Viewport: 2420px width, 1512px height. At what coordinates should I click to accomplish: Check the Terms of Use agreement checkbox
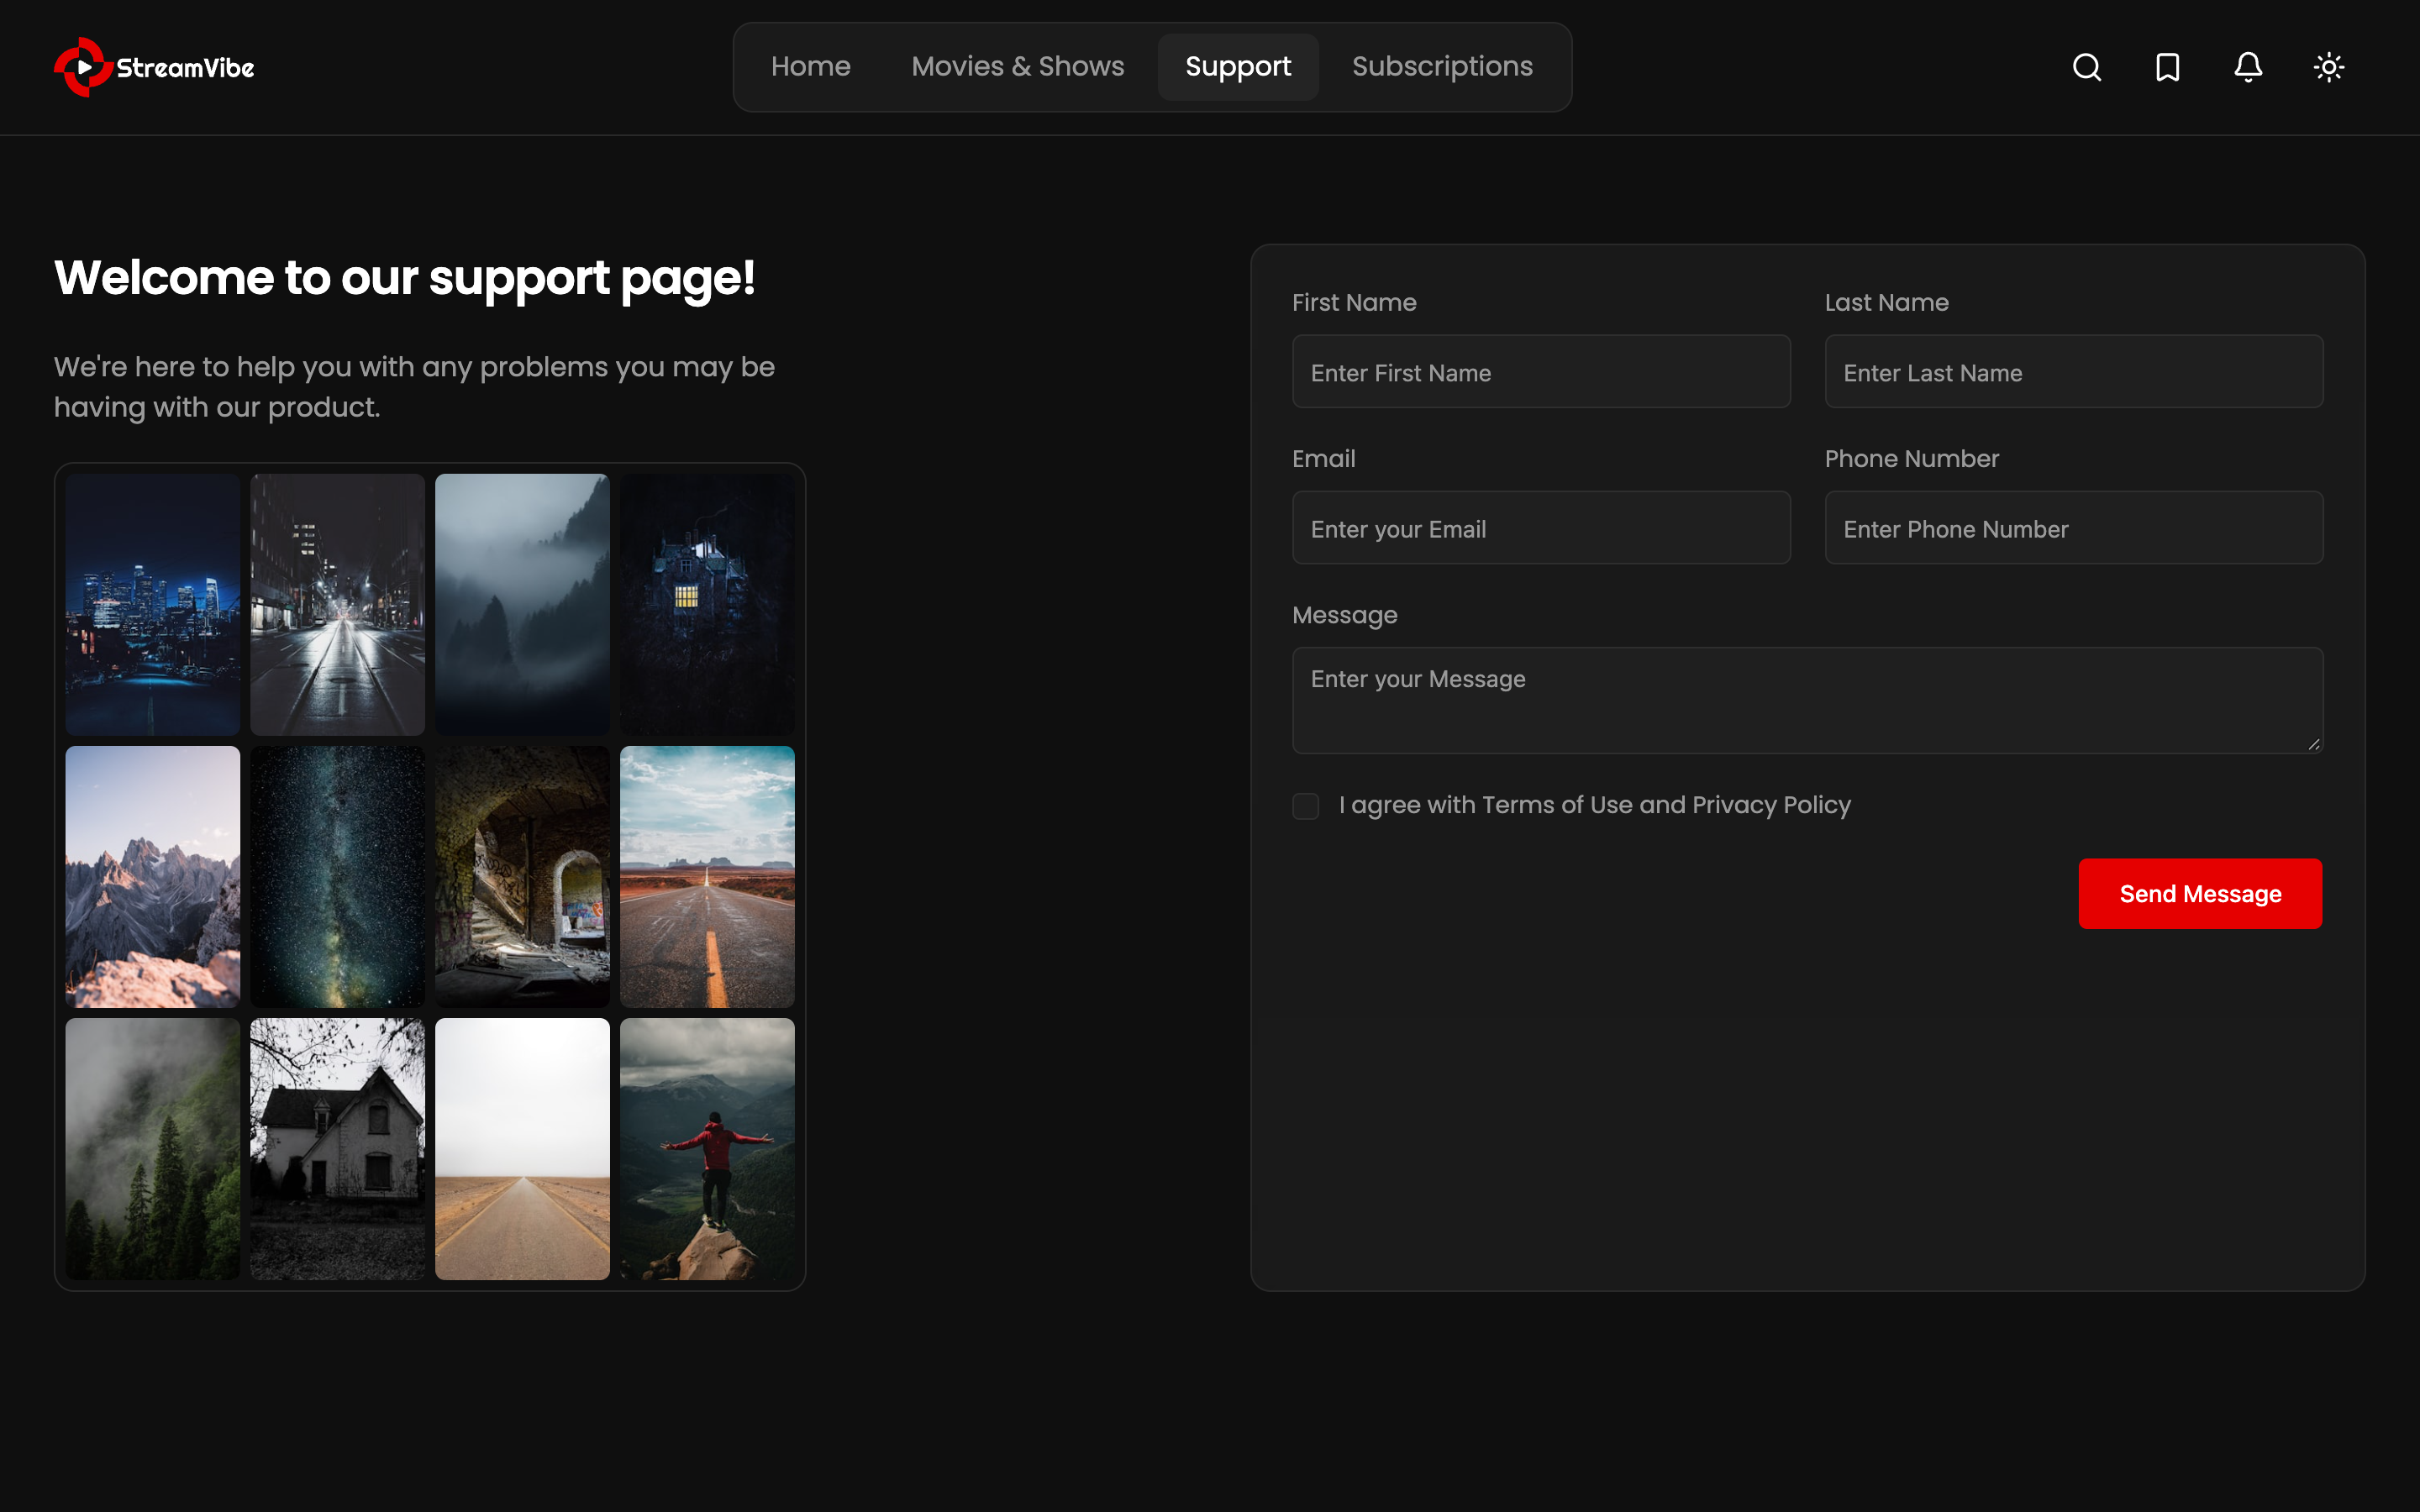pyautogui.click(x=1306, y=806)
